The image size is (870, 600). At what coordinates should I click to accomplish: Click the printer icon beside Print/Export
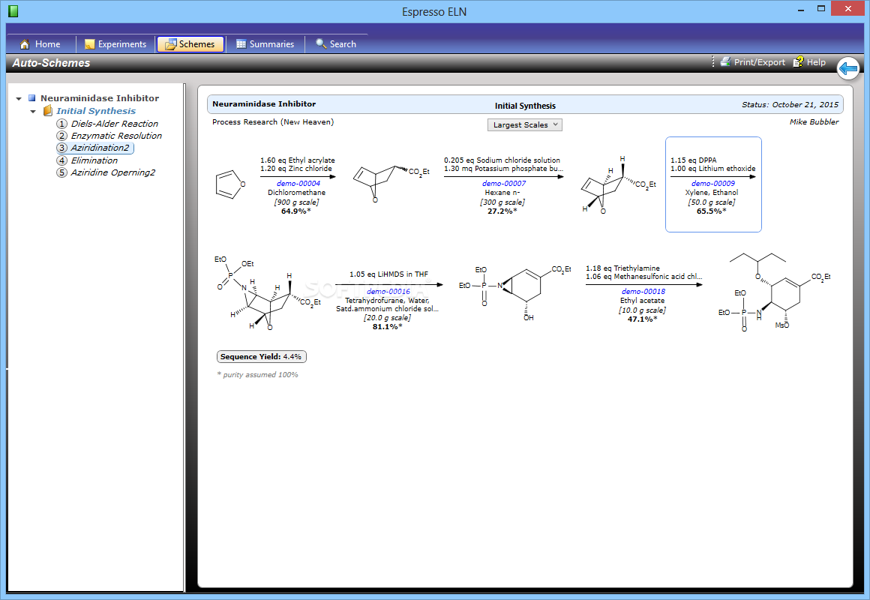coord(725,61)
